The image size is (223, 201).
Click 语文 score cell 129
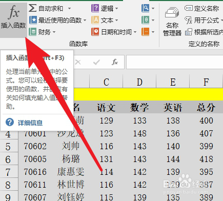(x=106, y=120)
